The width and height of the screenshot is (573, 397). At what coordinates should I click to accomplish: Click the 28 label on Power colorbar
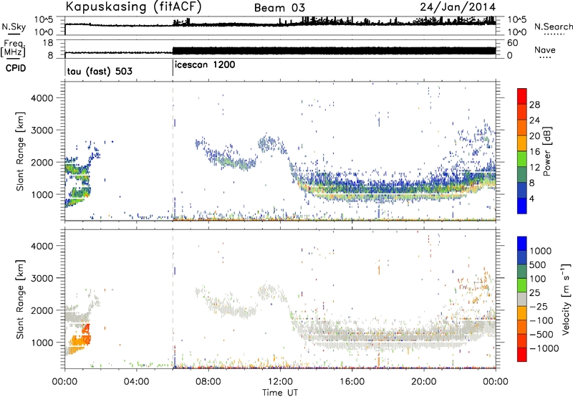[x=534, y=105]
